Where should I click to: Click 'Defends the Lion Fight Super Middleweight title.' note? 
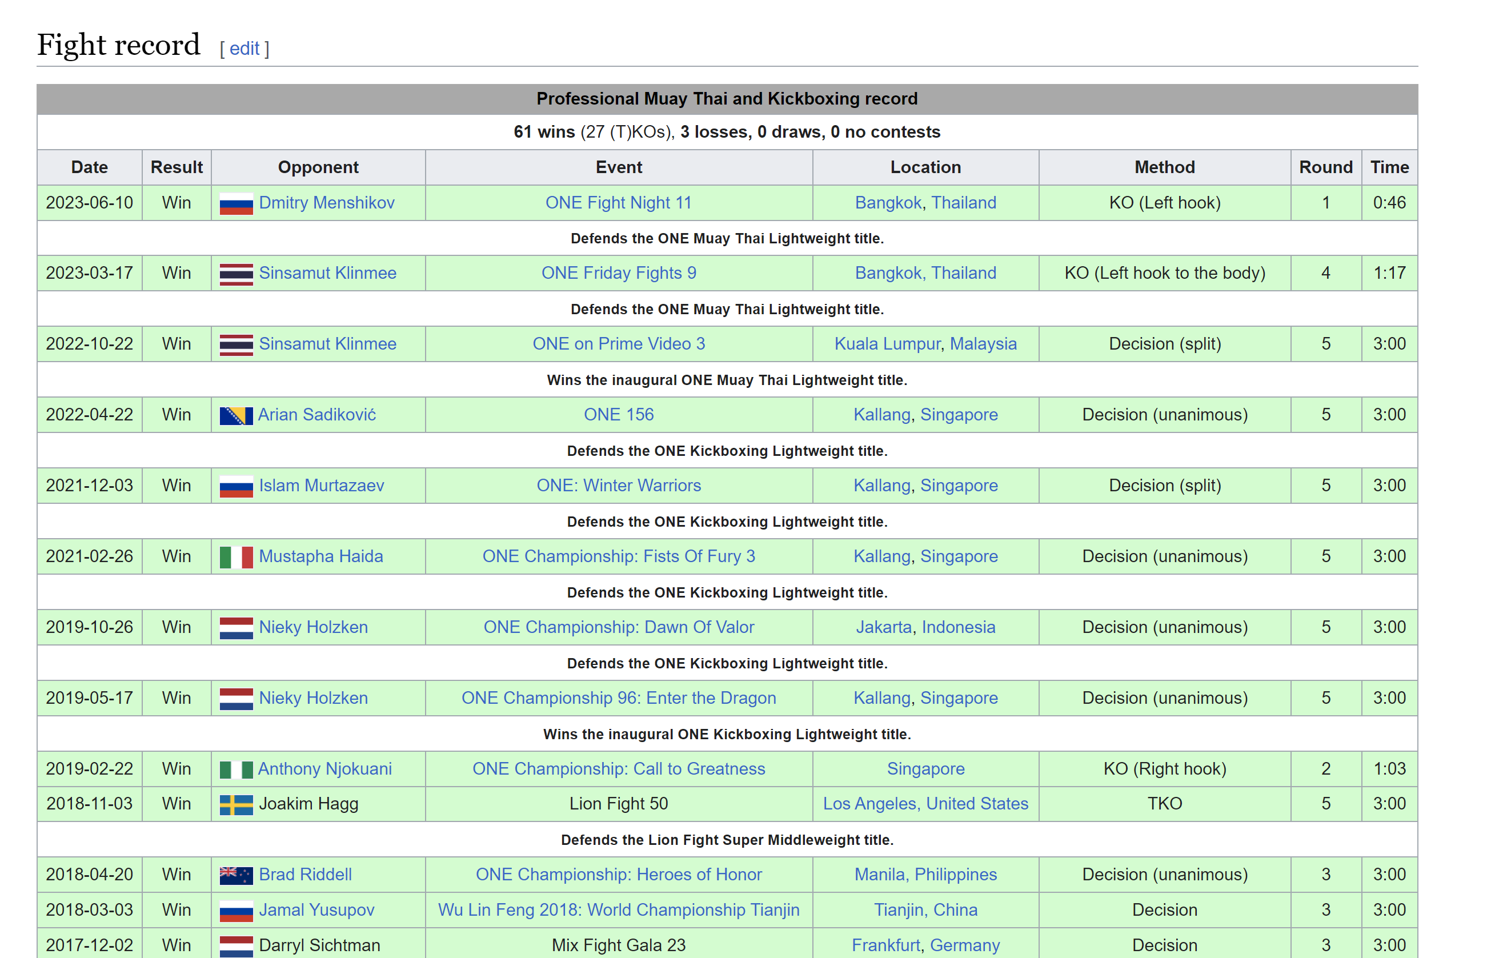727,840
